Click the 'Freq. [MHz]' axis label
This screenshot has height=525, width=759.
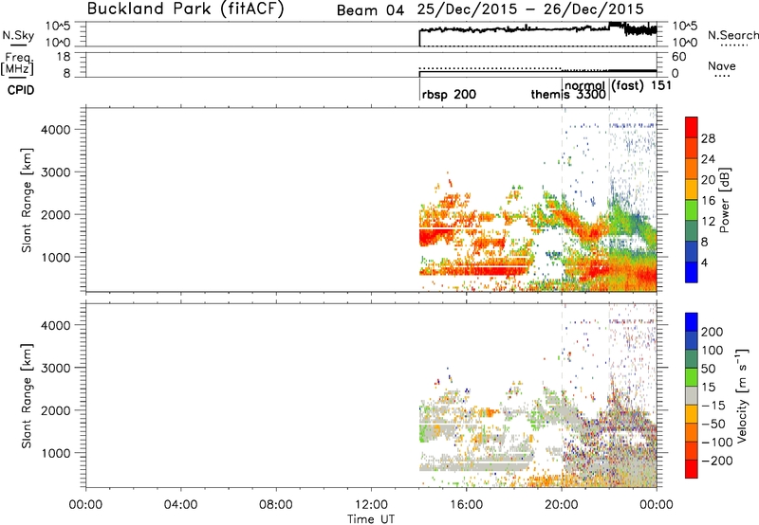[18, 64]
